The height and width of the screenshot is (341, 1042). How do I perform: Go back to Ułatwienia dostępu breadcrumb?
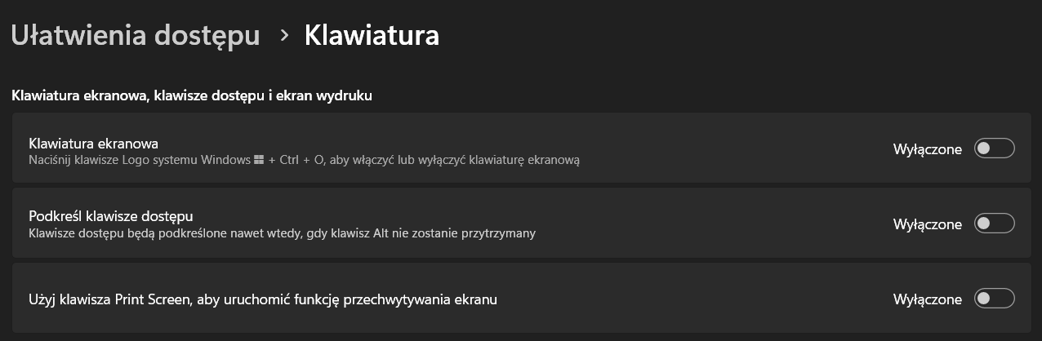tap(136, 35)
